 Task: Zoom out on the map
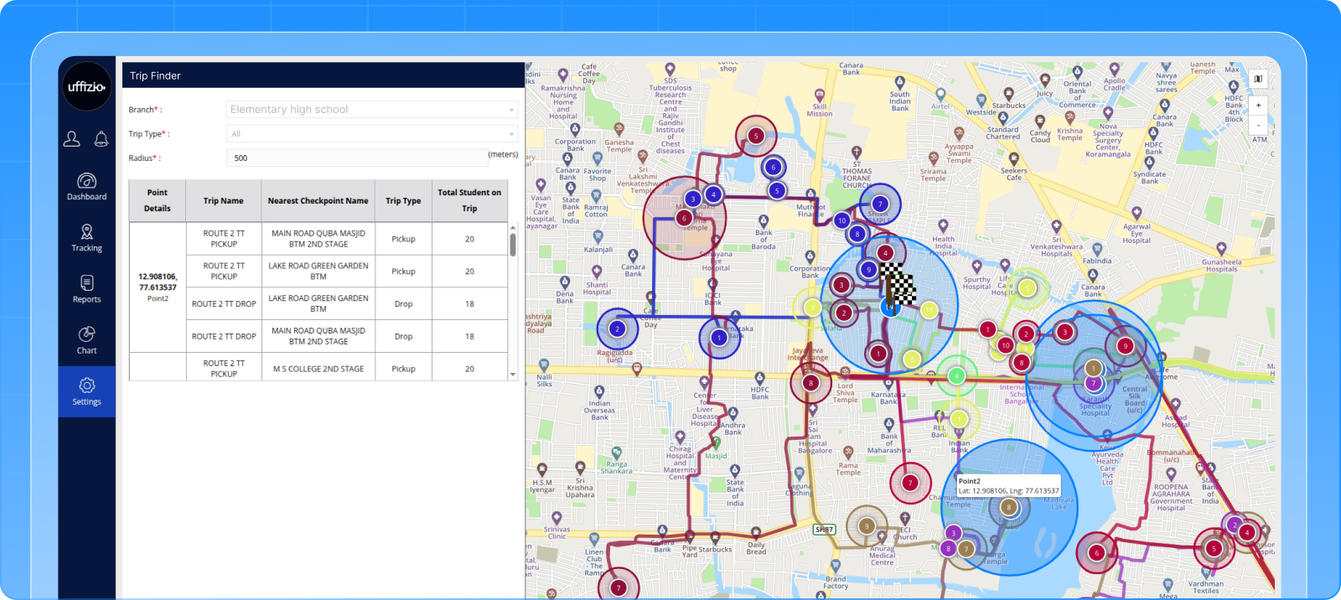(1258, 125)
